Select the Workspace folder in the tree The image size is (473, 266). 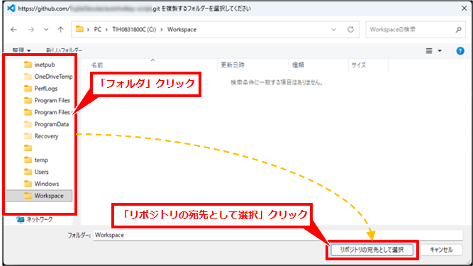pos(39,196)
